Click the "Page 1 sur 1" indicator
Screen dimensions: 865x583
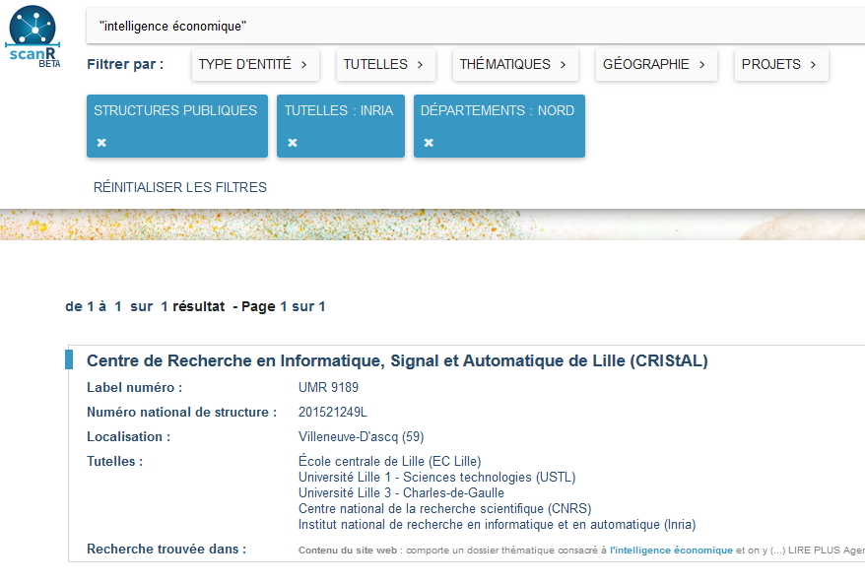pyautogui.click(x=283, y=306)
